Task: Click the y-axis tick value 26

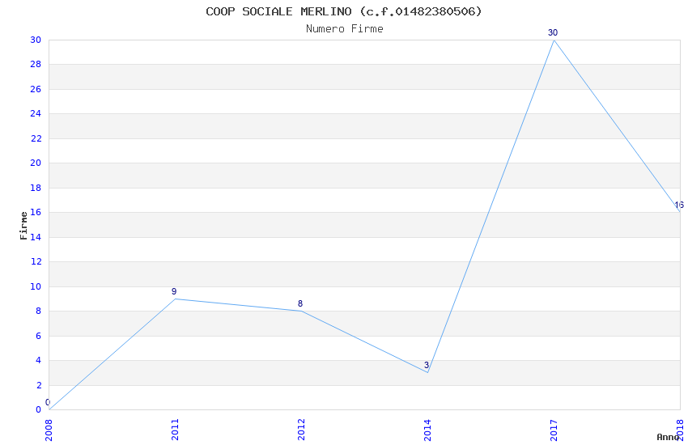Action: tap(36, 89)
